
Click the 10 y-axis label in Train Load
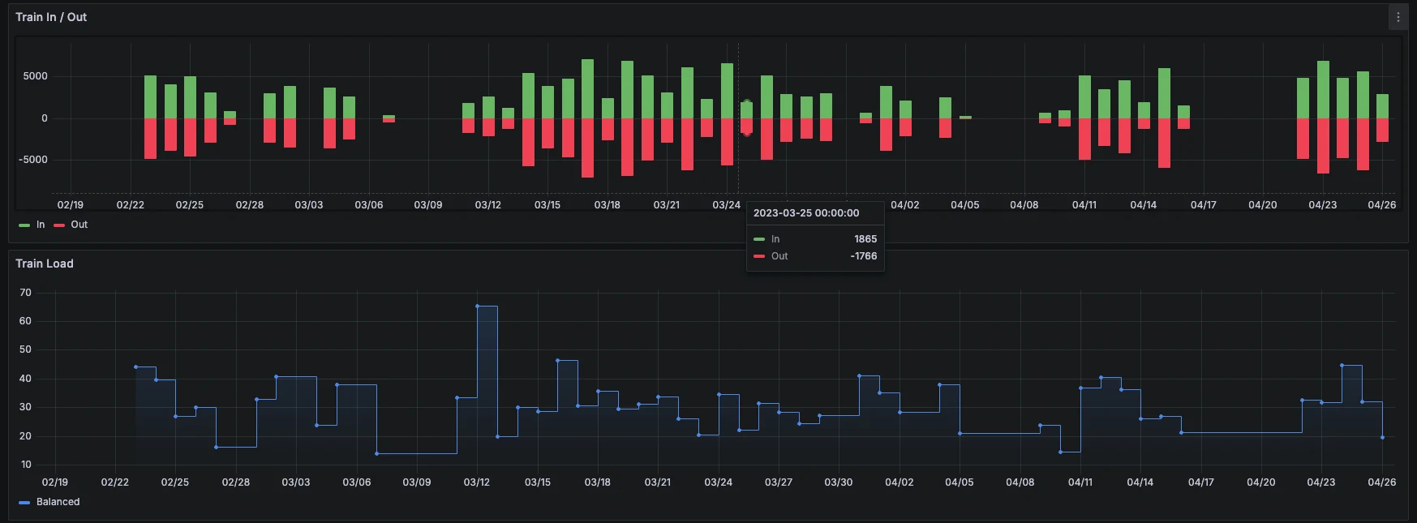26,465
